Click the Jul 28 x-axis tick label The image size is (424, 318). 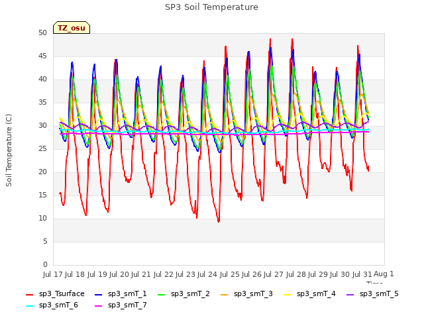tap(296, 274)
